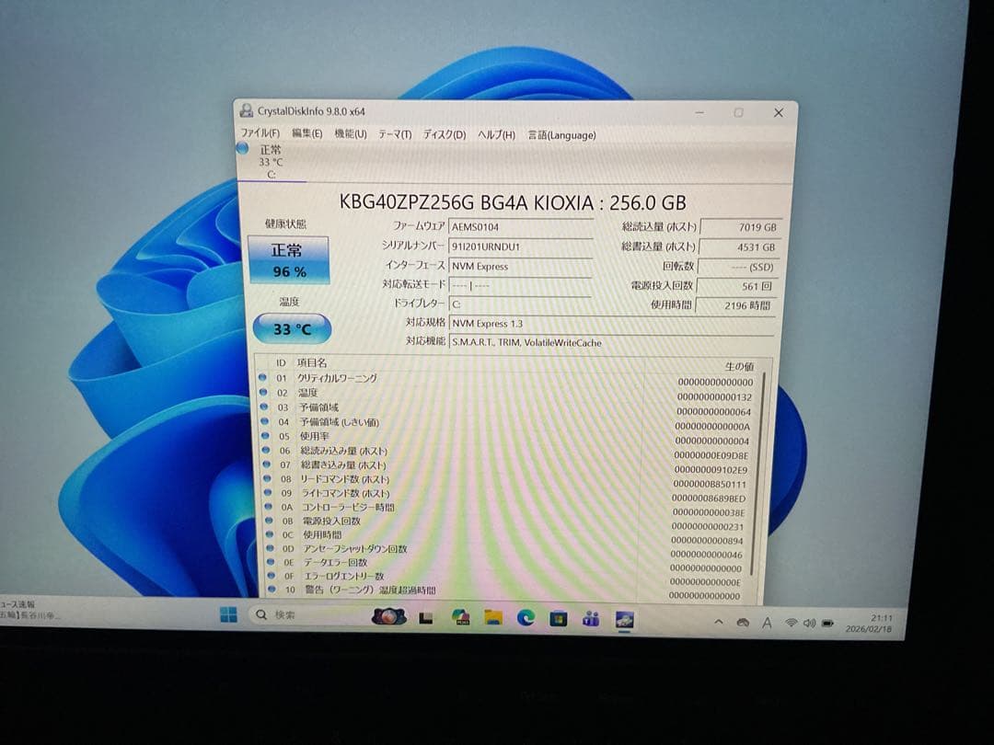Open the clock showing 21:11 2026/02/18
Viewport: 994px width, 745px height.
pyautogui.click(x=869, y=624)
